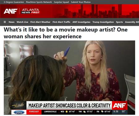Select First Alert Traffic menu item

(61, 22)
